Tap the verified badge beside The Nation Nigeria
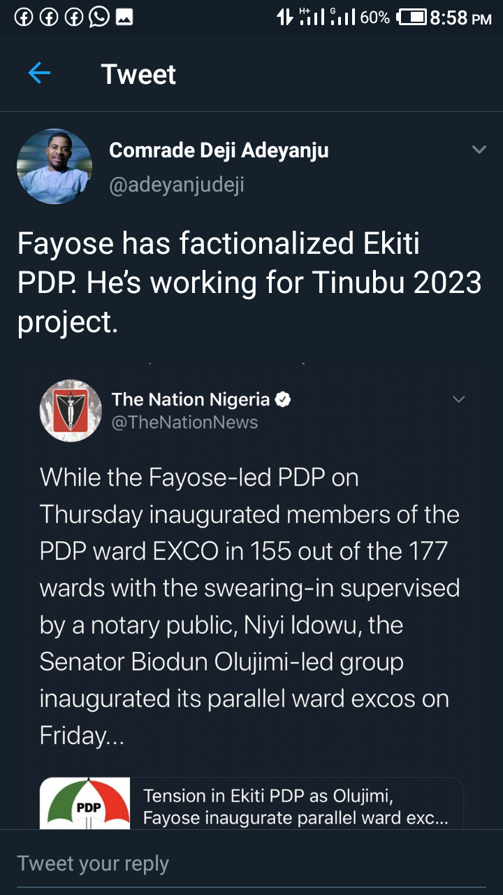 tap(283, 399)
